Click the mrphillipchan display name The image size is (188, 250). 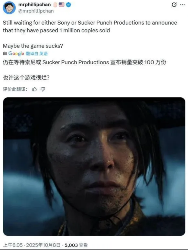[x=35, y=5]
